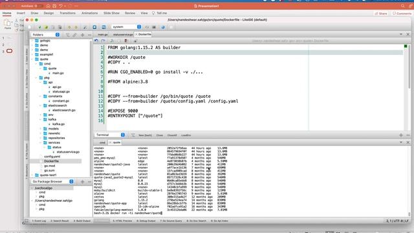
Task: Click the Redo arrow above the editor
Action: click(103, 41)
